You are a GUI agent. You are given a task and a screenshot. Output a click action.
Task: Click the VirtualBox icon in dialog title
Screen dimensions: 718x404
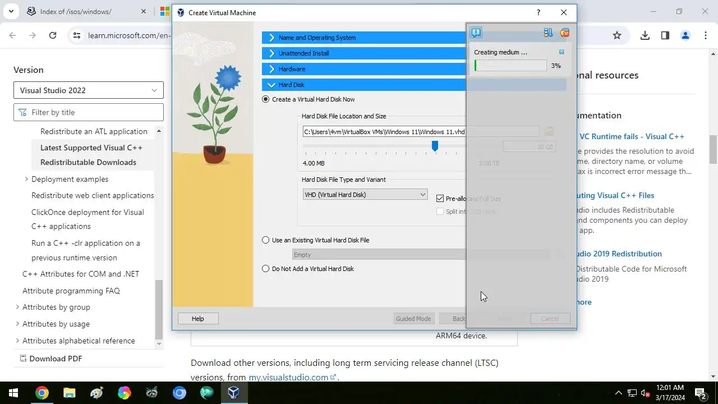point(181,12)
